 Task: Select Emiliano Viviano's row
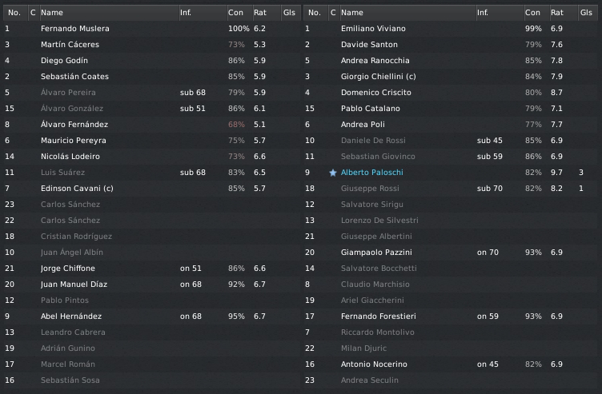point(373,29)
